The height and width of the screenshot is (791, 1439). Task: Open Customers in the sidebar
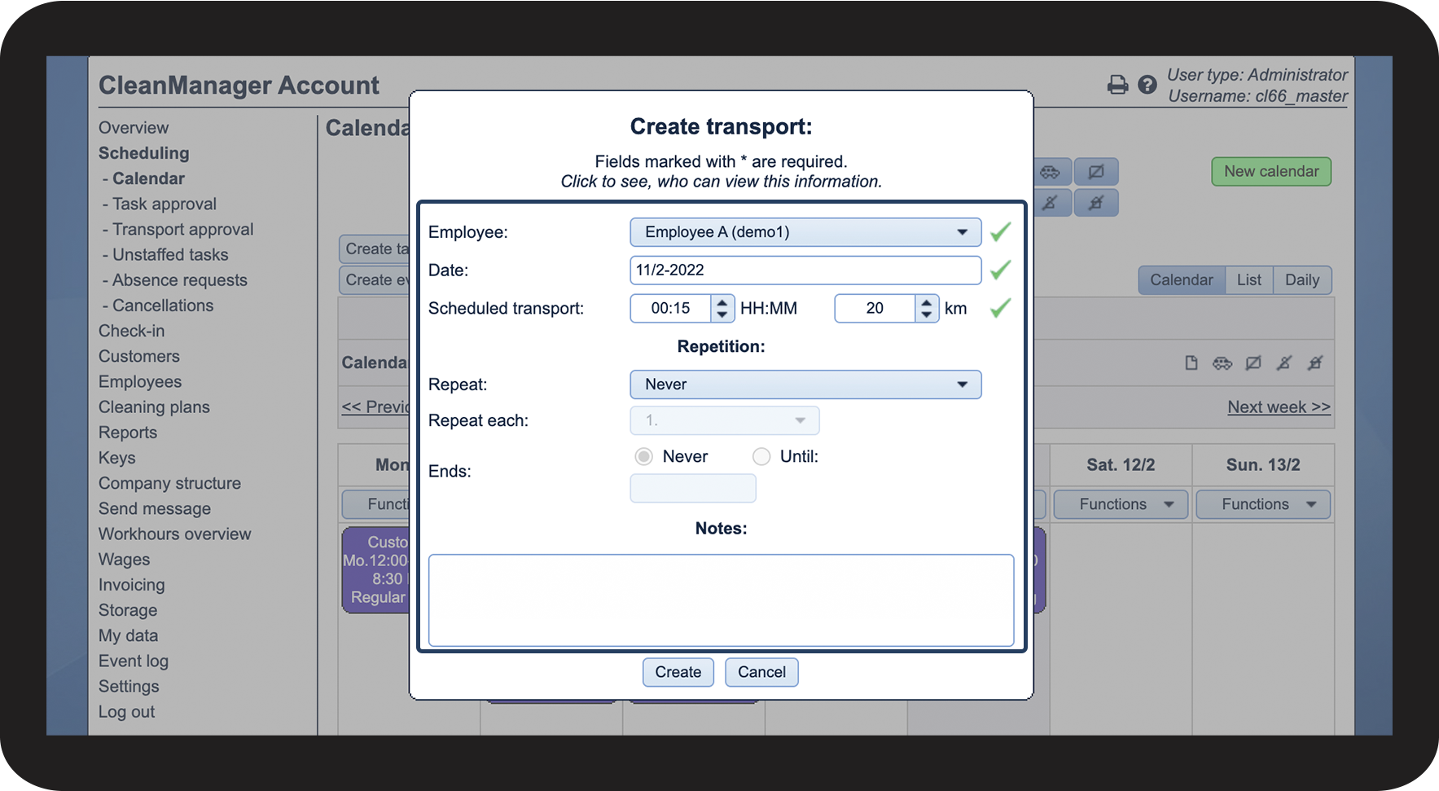(139, 356)
